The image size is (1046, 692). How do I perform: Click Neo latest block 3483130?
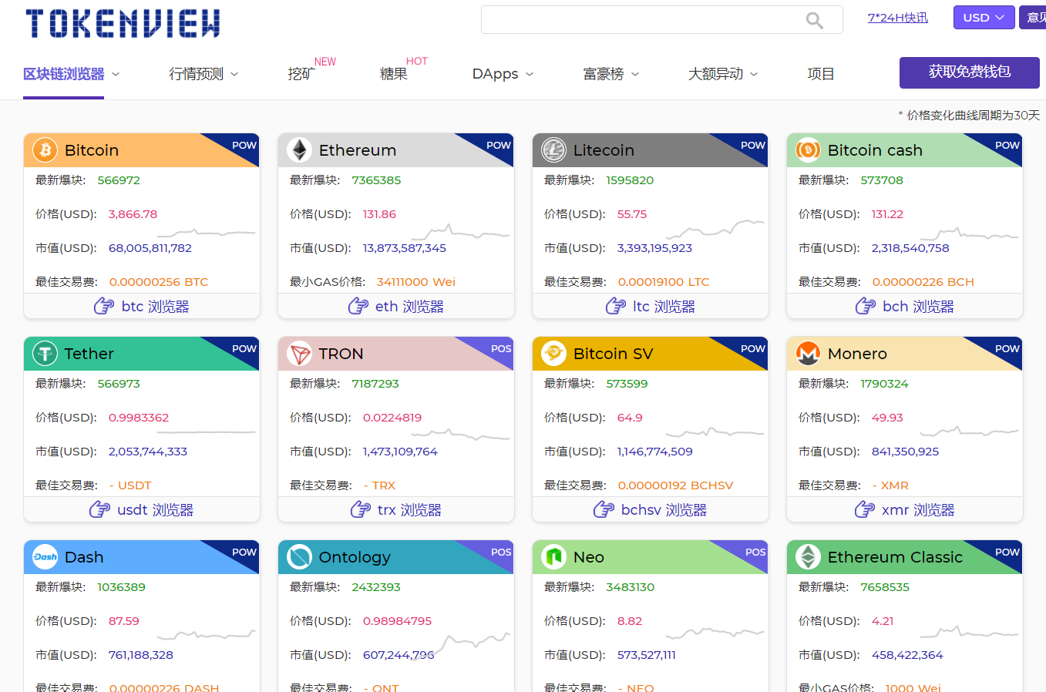point(630,587)
